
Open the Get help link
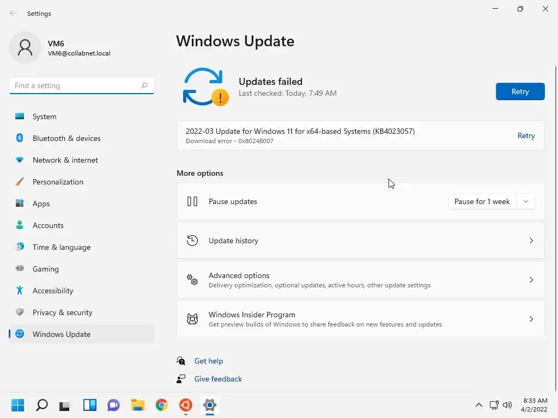click(209, 361)
